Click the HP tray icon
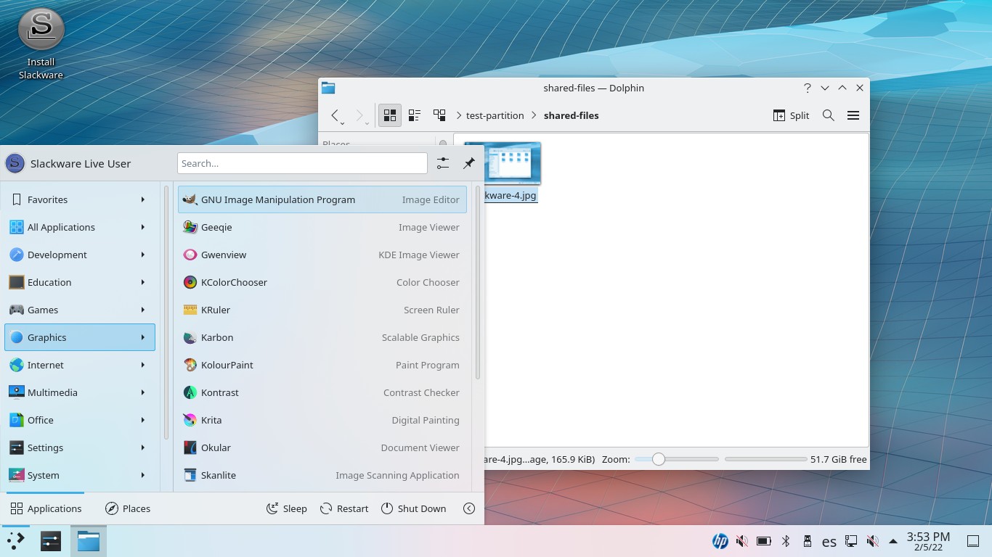The width and height of the screenshot is (992, 557). (720, 541)
